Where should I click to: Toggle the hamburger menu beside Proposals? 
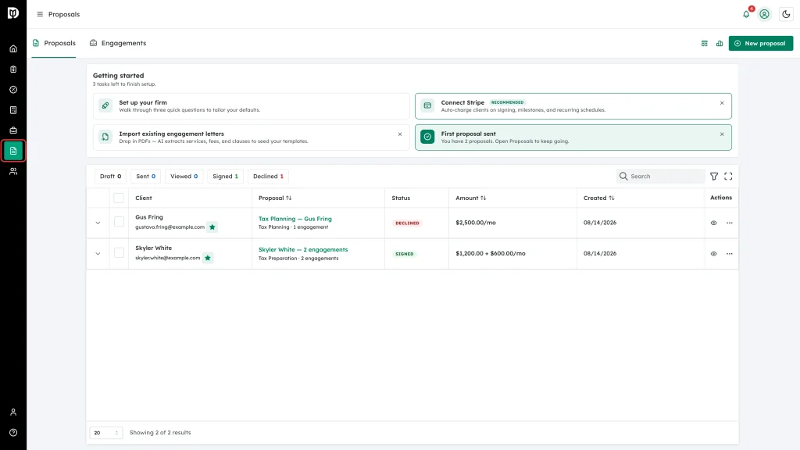40,14
